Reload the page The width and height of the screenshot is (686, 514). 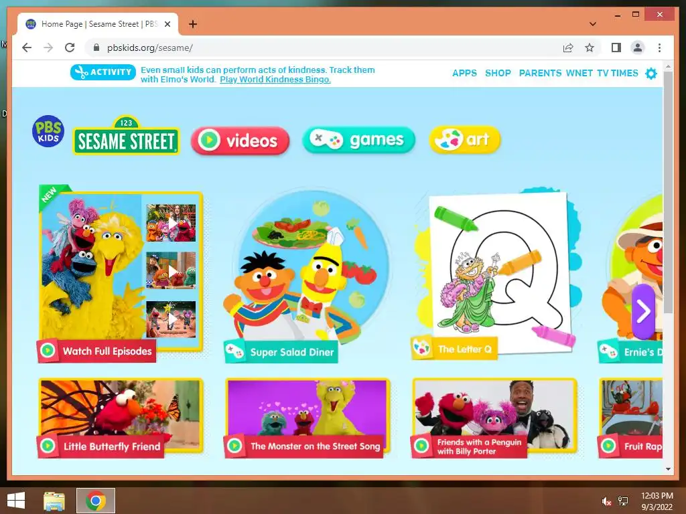pyautogui.click(x=70, y=48)
